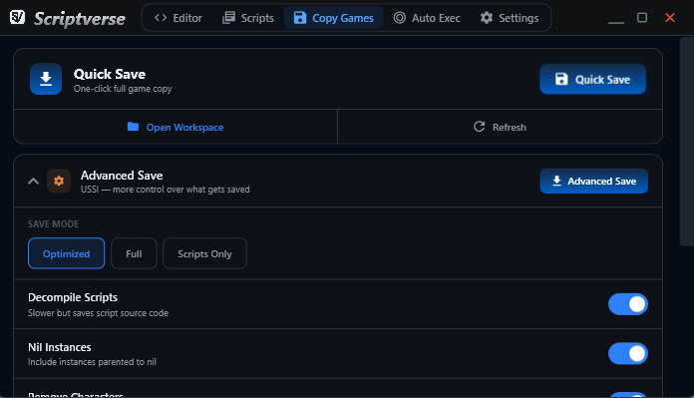This screenshot has height=398, width=694.
Task: Click the Scriptverse logo icon
Action: click(x=17, y=17)
